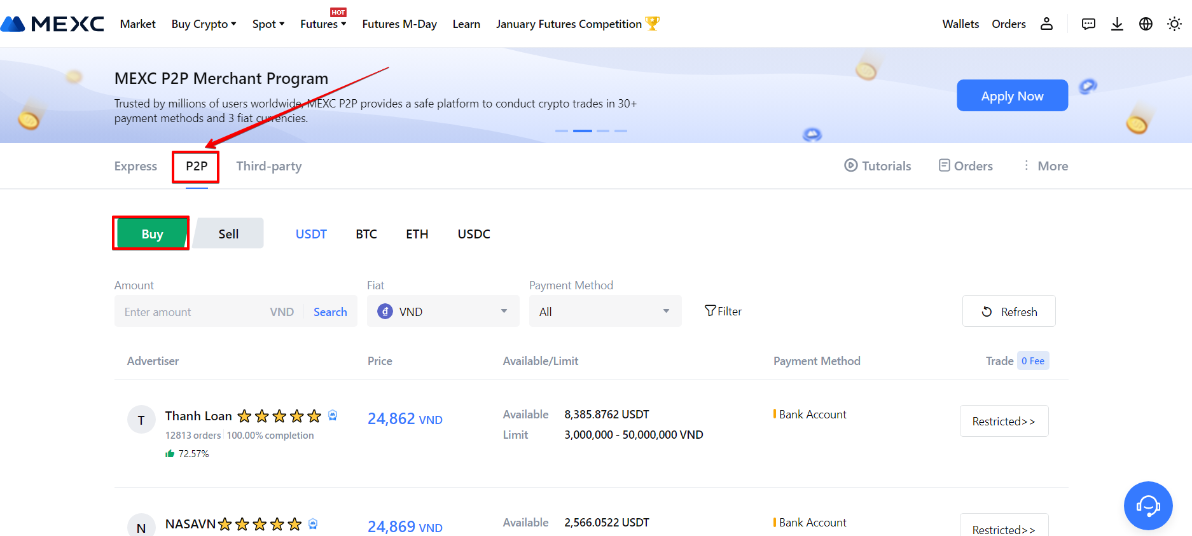Screen dimensions: 1192x536
Task: Click the NASAVN advertiser name
Action: 190,524
